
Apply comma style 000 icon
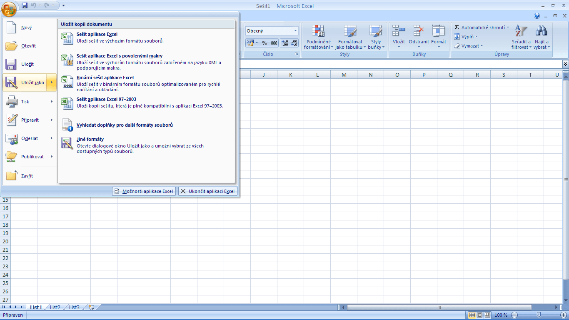[x=274, y=43]
